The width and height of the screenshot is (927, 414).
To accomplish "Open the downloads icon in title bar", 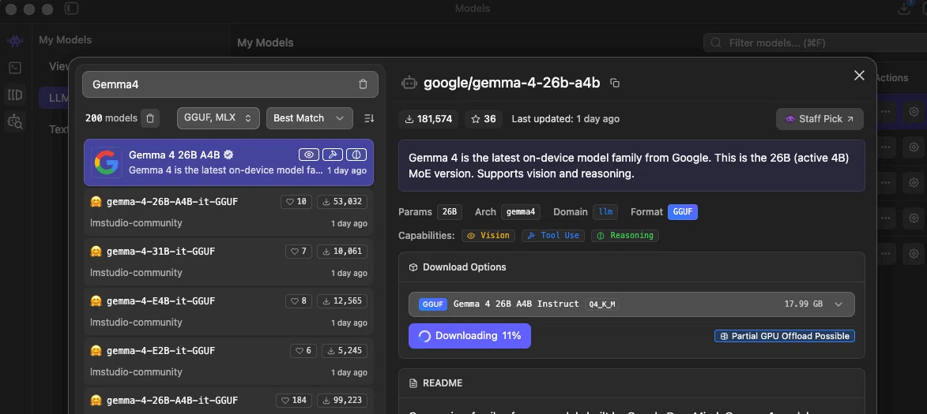I will [904, 8].
